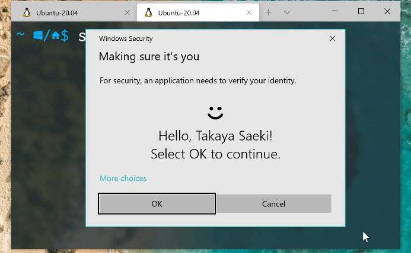
Task: Click the smiley face Hello icon
Action: [x=215, y=113]
